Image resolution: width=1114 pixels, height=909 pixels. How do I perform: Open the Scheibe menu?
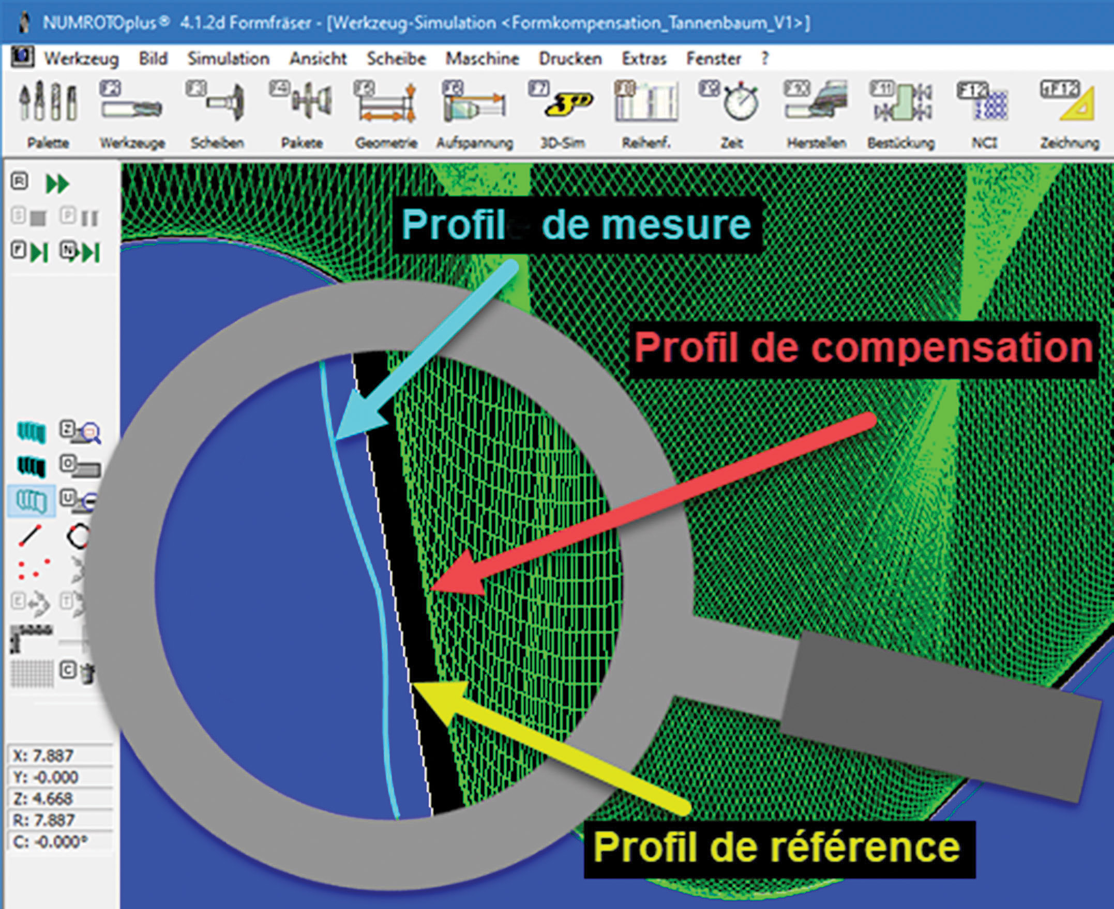[x=396, y=58]
